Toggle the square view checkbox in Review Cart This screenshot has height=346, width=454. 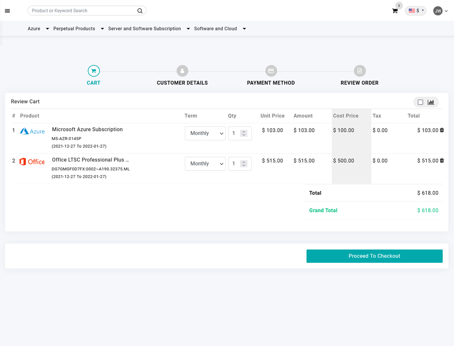420,102
